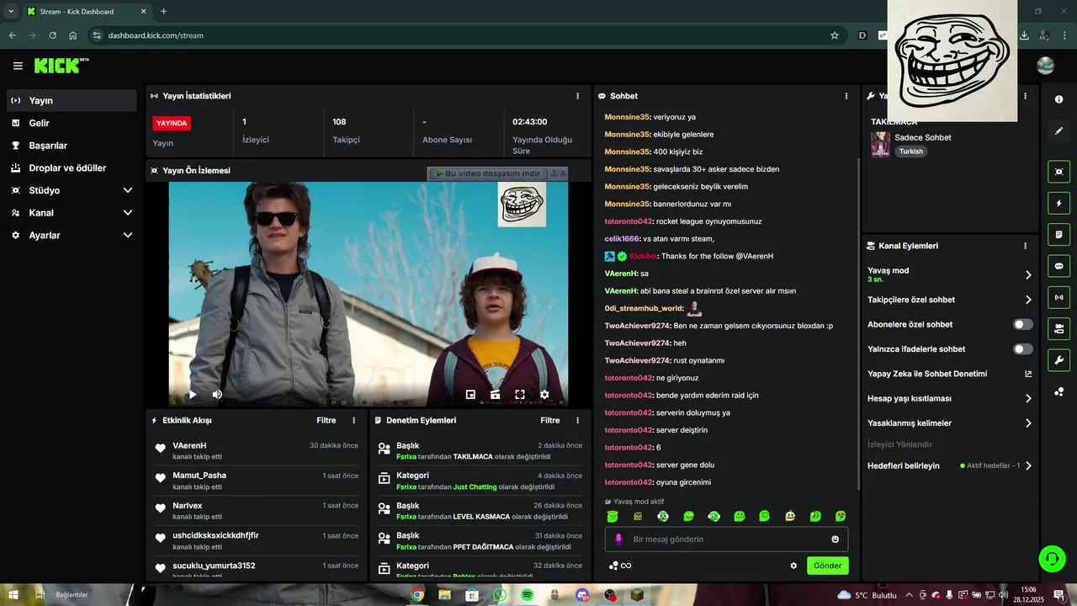Open Hedefleri belirleyin chevron

1028,465
